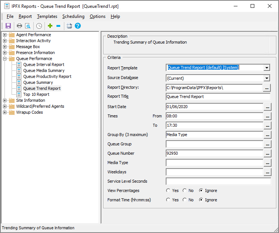The image size is (279, 233).
Task: Set Format Time to No
Action: click(185, 200)
